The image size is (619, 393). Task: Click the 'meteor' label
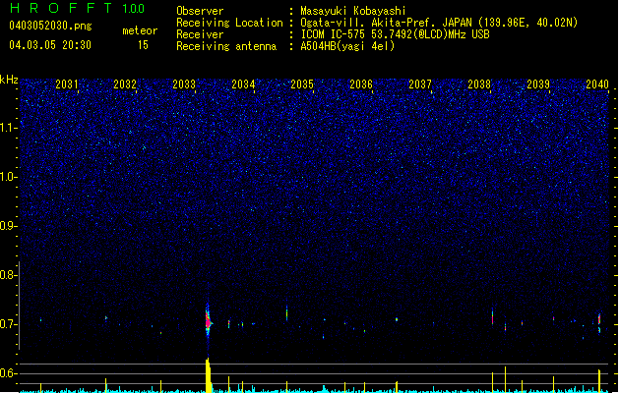point(140,30)
